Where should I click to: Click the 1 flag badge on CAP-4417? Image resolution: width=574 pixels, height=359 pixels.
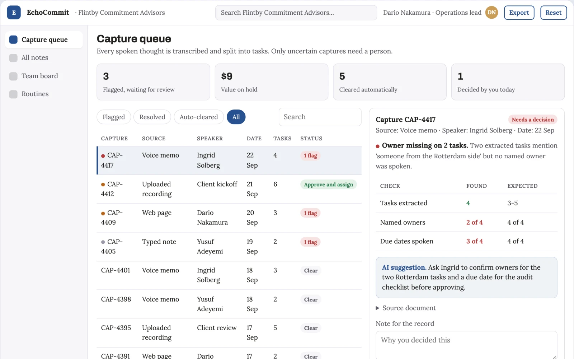(x=310, y=156)
